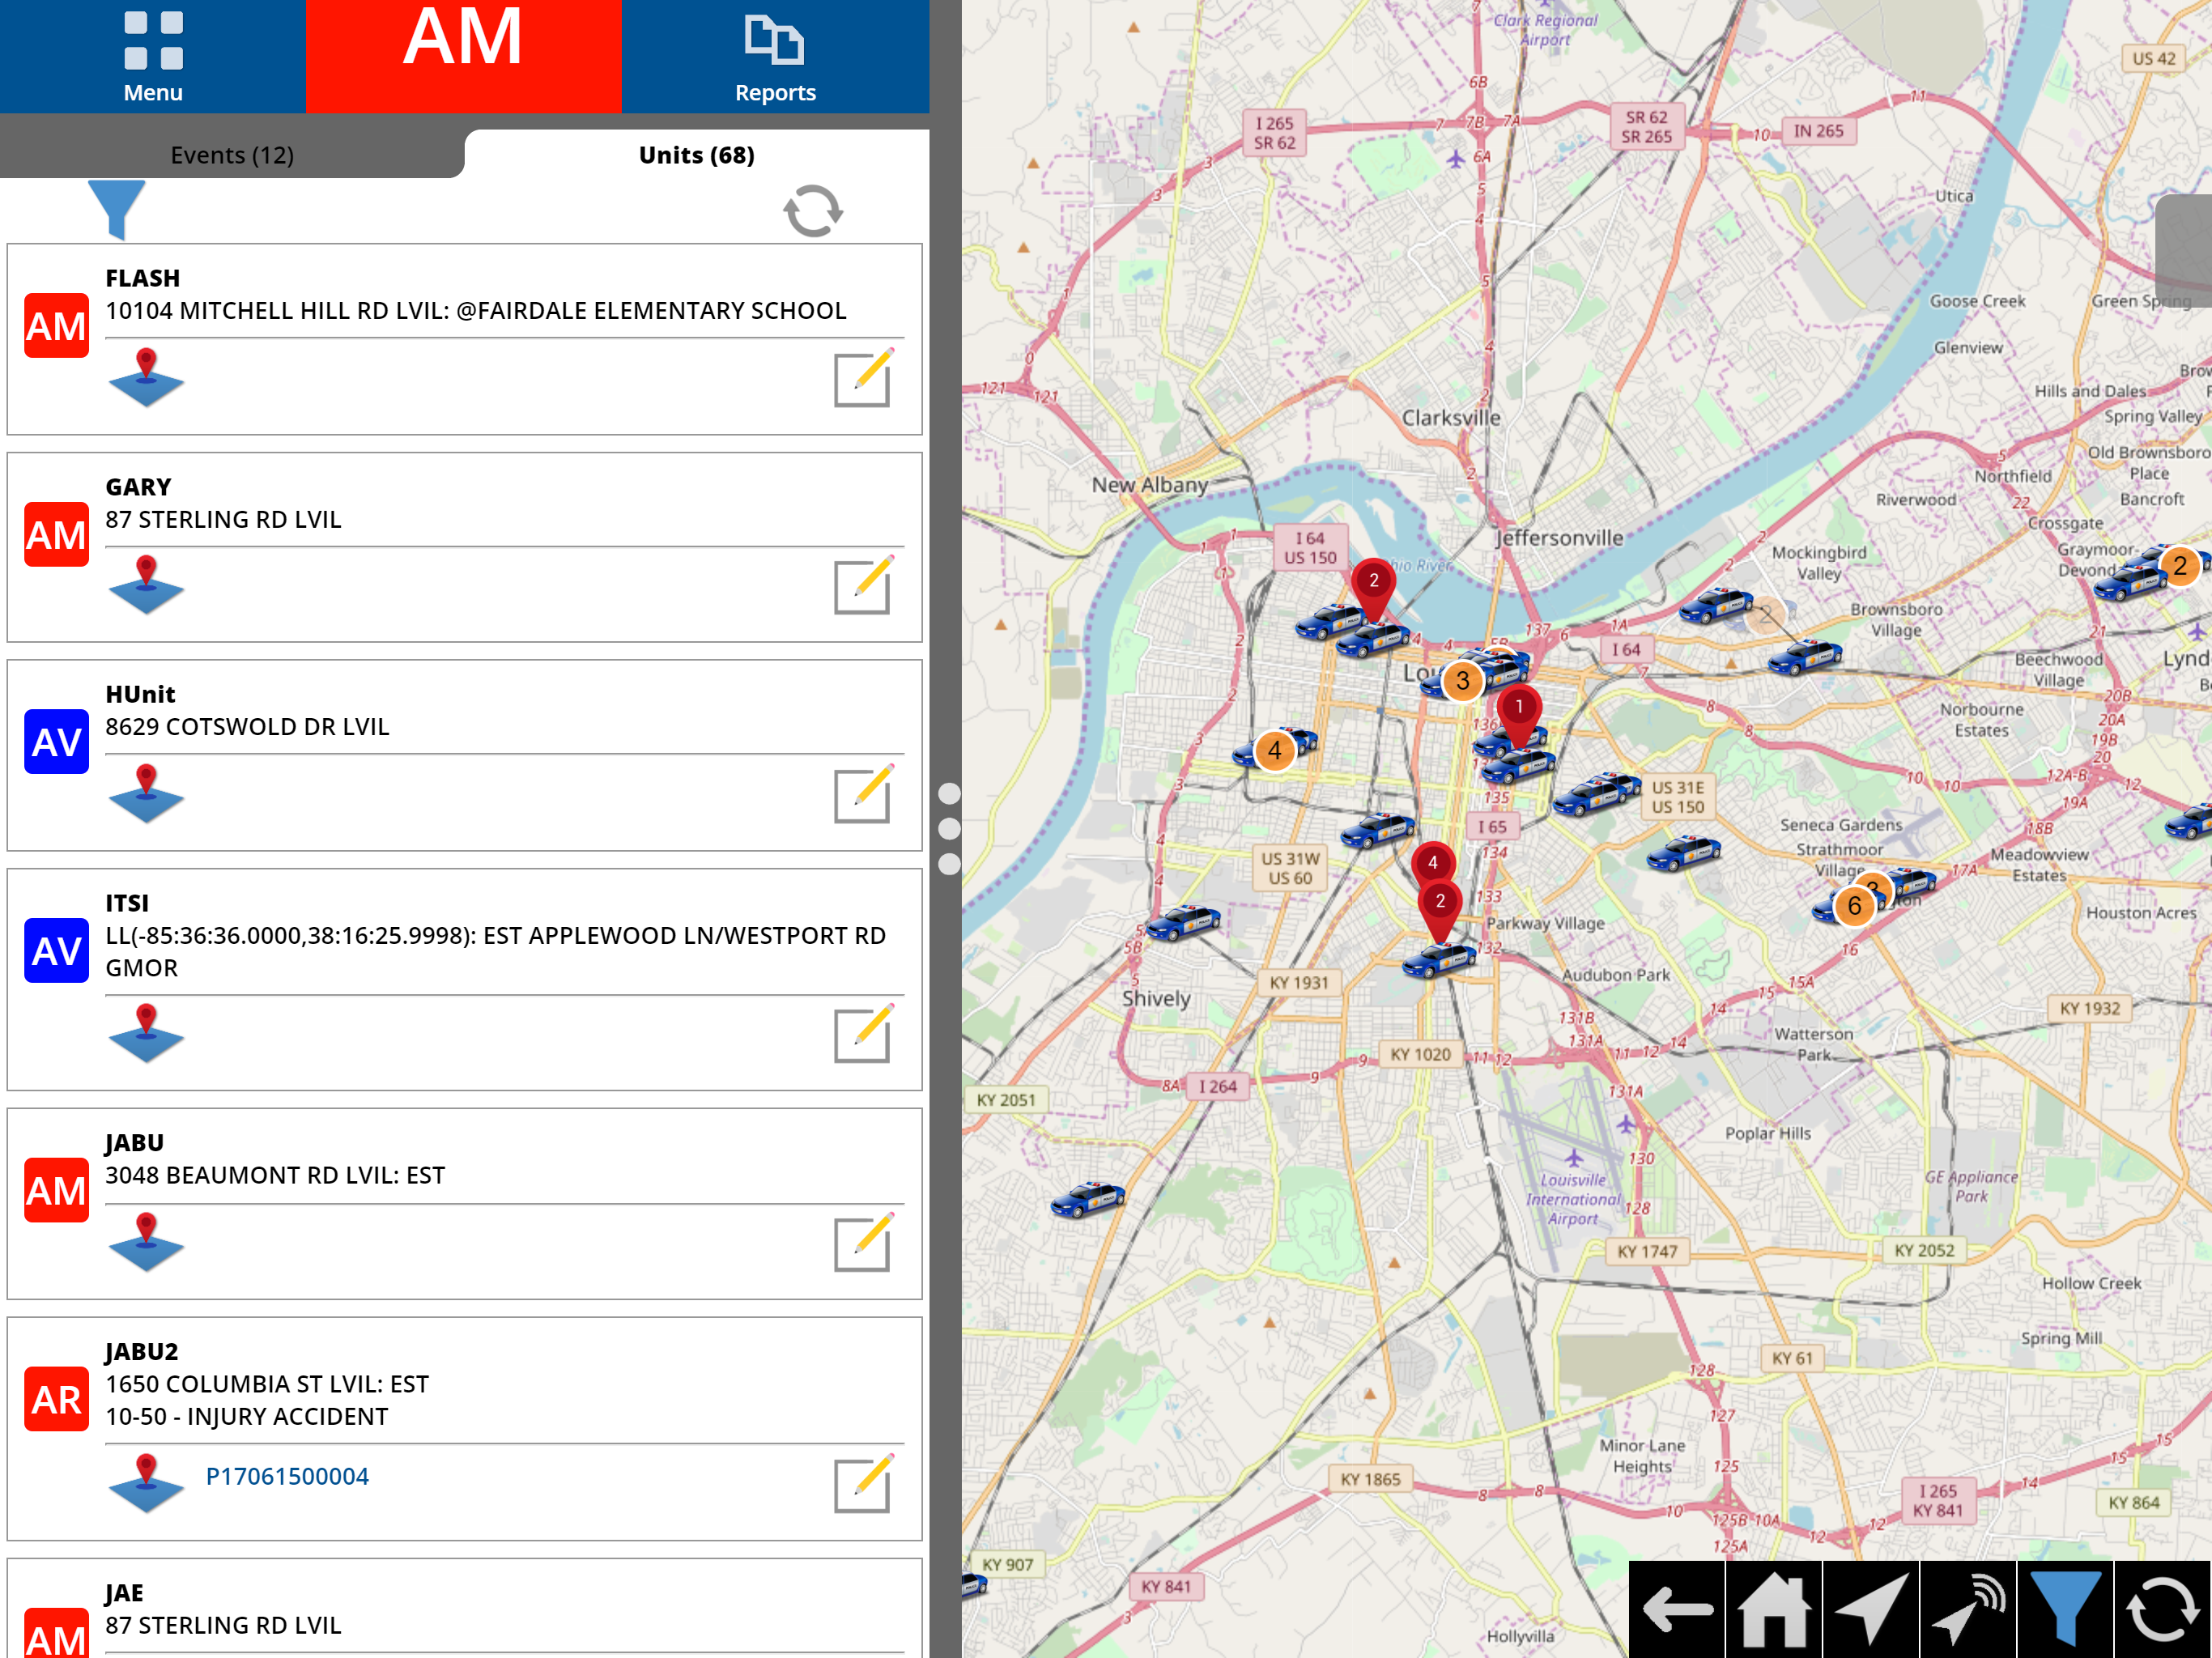Click the AM status badge for GARY
Image resolution: width=2212 pixels, height=1658 pixels.
point(56,534)
